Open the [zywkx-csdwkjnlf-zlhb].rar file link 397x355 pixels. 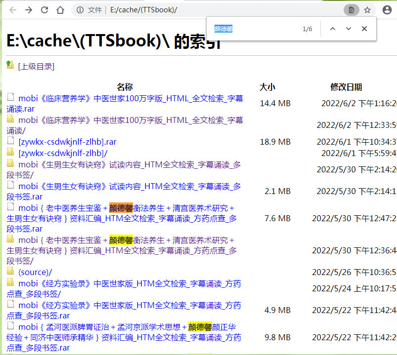(x=67, y=142)
